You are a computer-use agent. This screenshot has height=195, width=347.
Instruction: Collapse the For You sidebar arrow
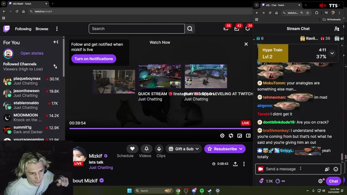(56, 42)
